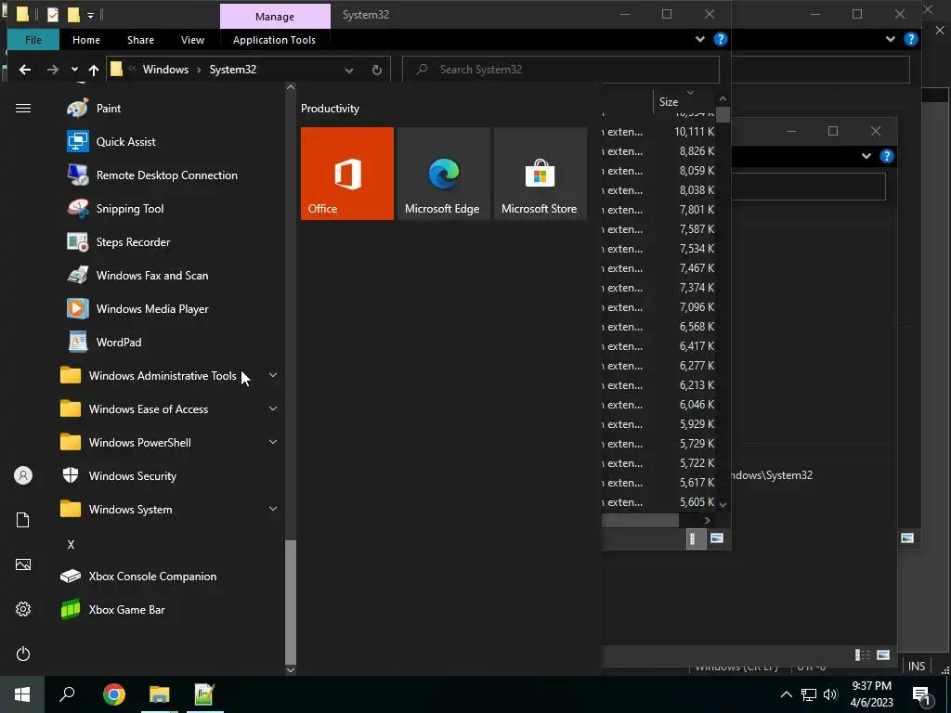Expand Windows Administrative Tools folder

(273, 375)
